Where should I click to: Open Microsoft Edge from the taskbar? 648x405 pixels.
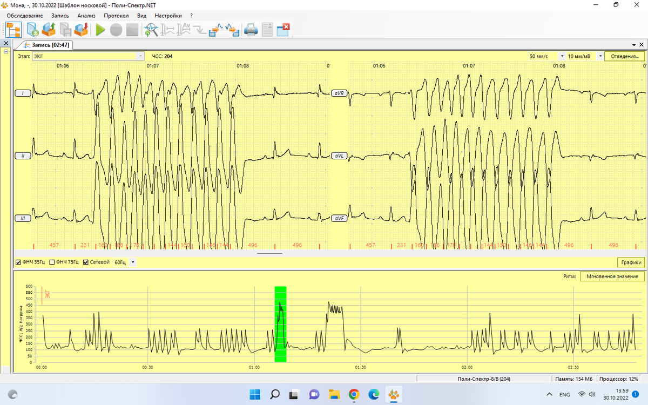click(374, 394)
